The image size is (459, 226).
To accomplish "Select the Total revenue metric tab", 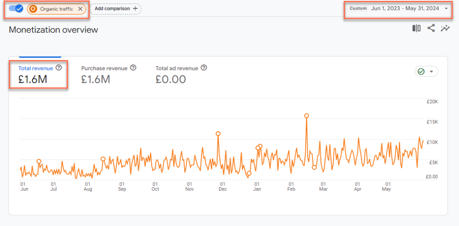I will click(35, 68).
